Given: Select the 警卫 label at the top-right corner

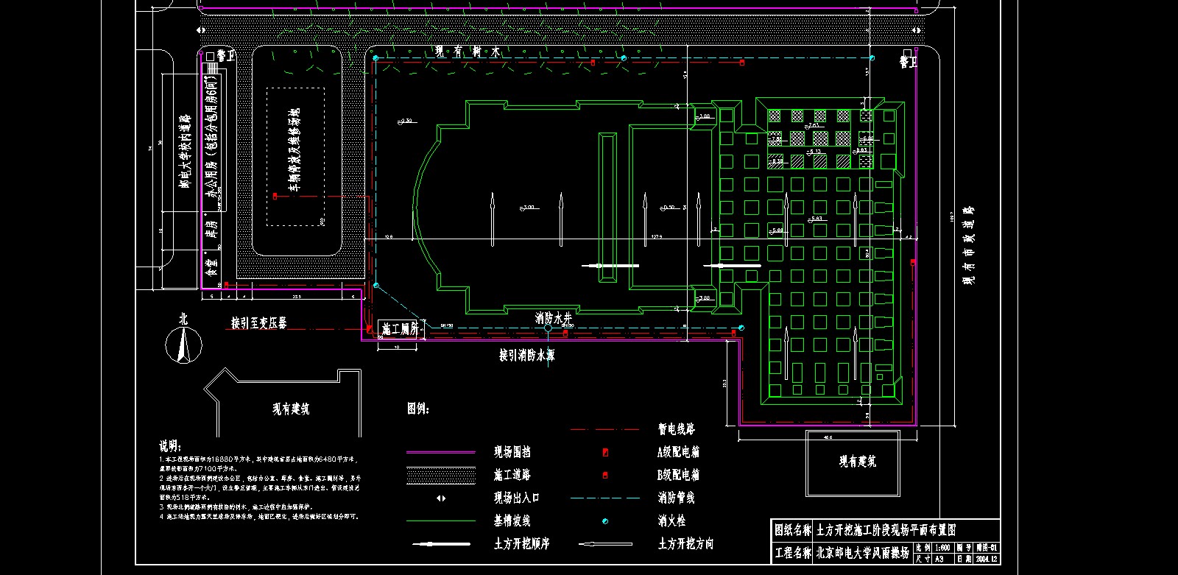Looking at the screenshot, I should tap(909, 63).
